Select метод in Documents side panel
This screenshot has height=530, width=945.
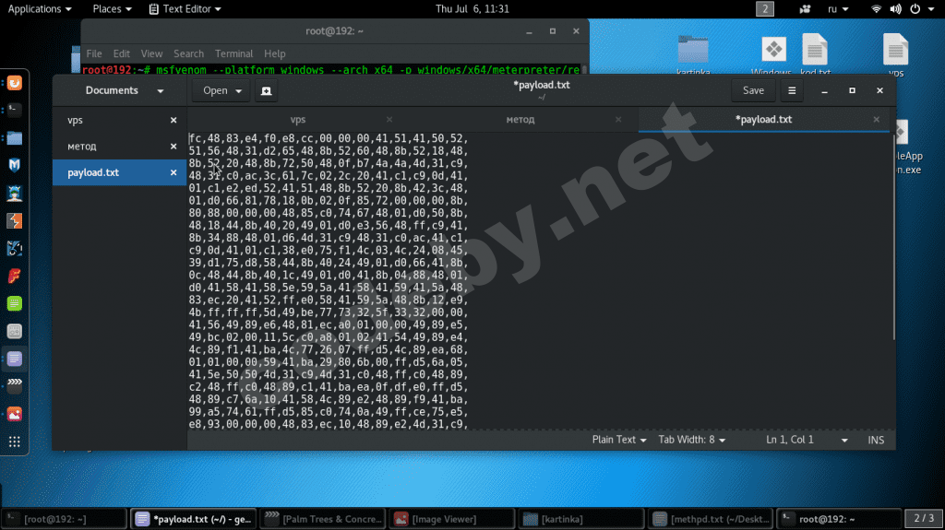[x=119, y=147]
